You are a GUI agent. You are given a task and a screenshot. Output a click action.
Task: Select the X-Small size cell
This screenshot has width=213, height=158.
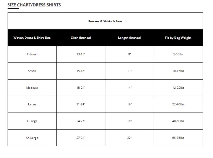[32, 54]
